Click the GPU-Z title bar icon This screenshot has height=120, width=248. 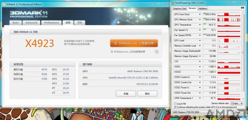(x=173, y=3)
